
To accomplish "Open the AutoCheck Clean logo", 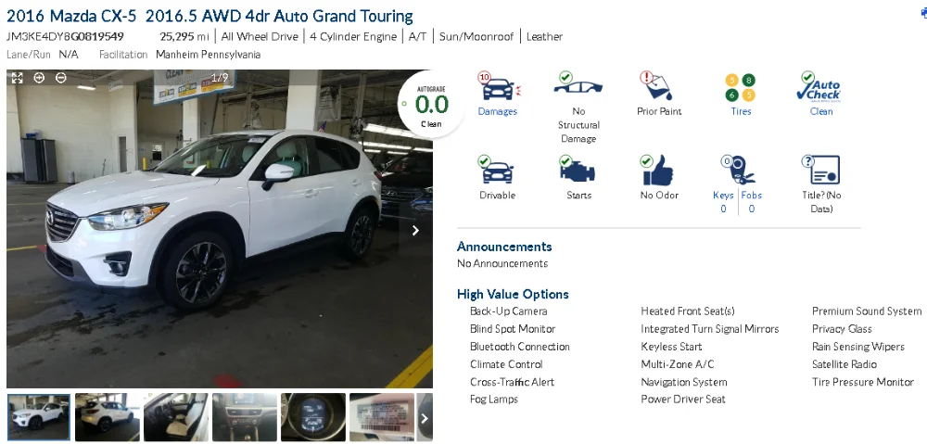I will pos(819,86).
